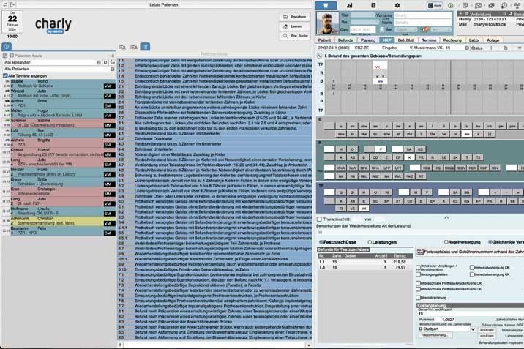Click the clock icon above patient list

pyautogui.click(x=7, y=47)
